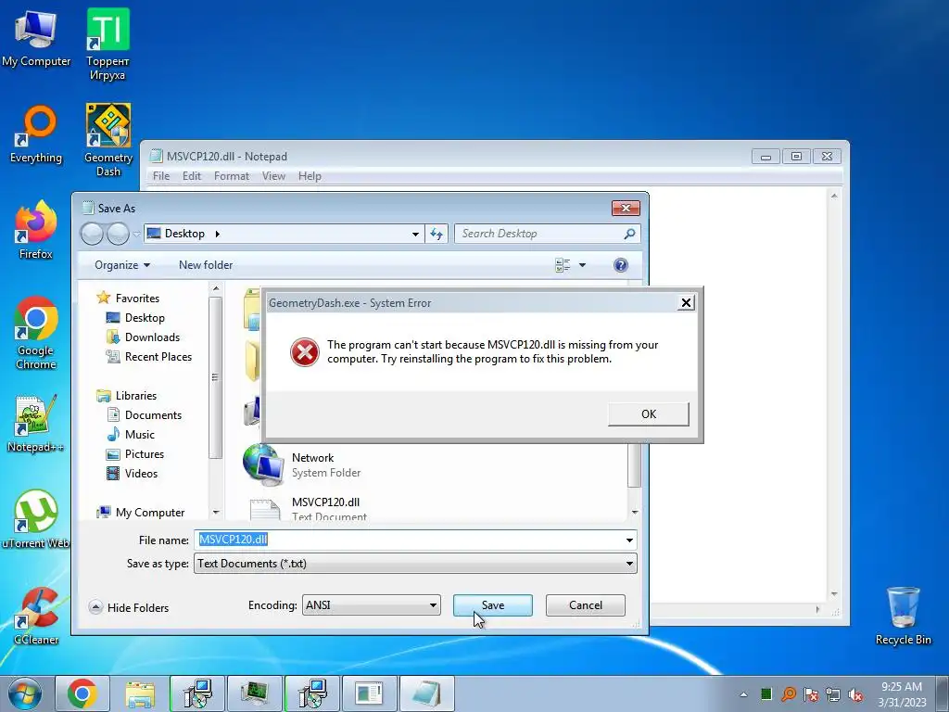Click New folder in Save As toolbar
Viewport: 949px width, 712px height.
pos(206,265)
